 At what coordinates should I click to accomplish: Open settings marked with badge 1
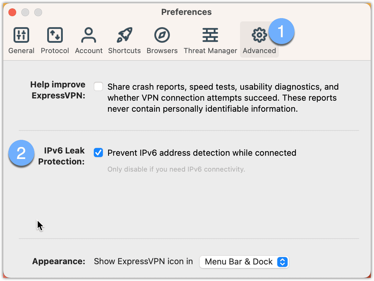point(259,39)
